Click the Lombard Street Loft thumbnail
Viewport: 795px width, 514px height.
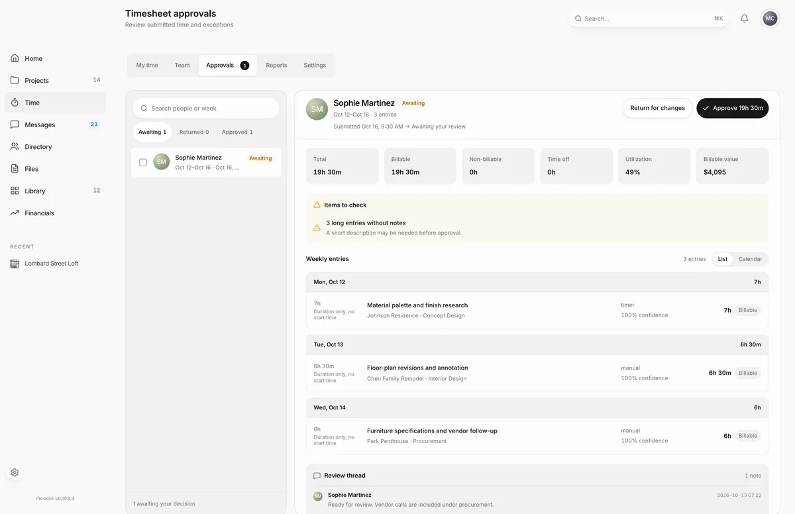pos(15,264)
